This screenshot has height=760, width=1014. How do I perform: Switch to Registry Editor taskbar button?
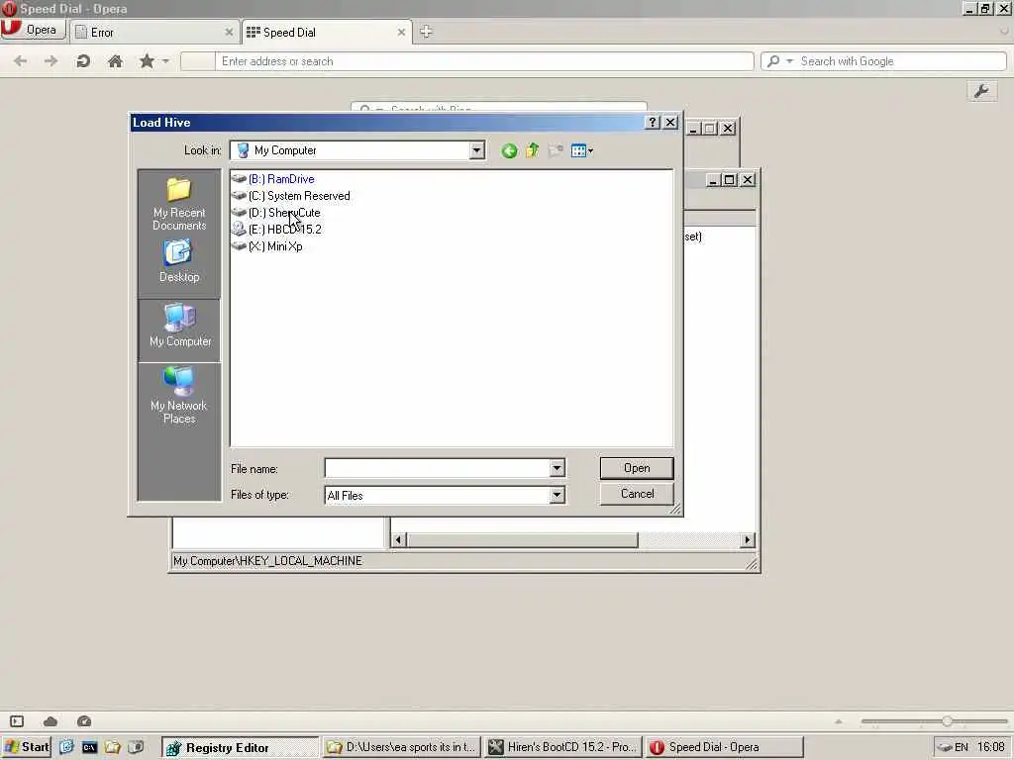(240, 747)
